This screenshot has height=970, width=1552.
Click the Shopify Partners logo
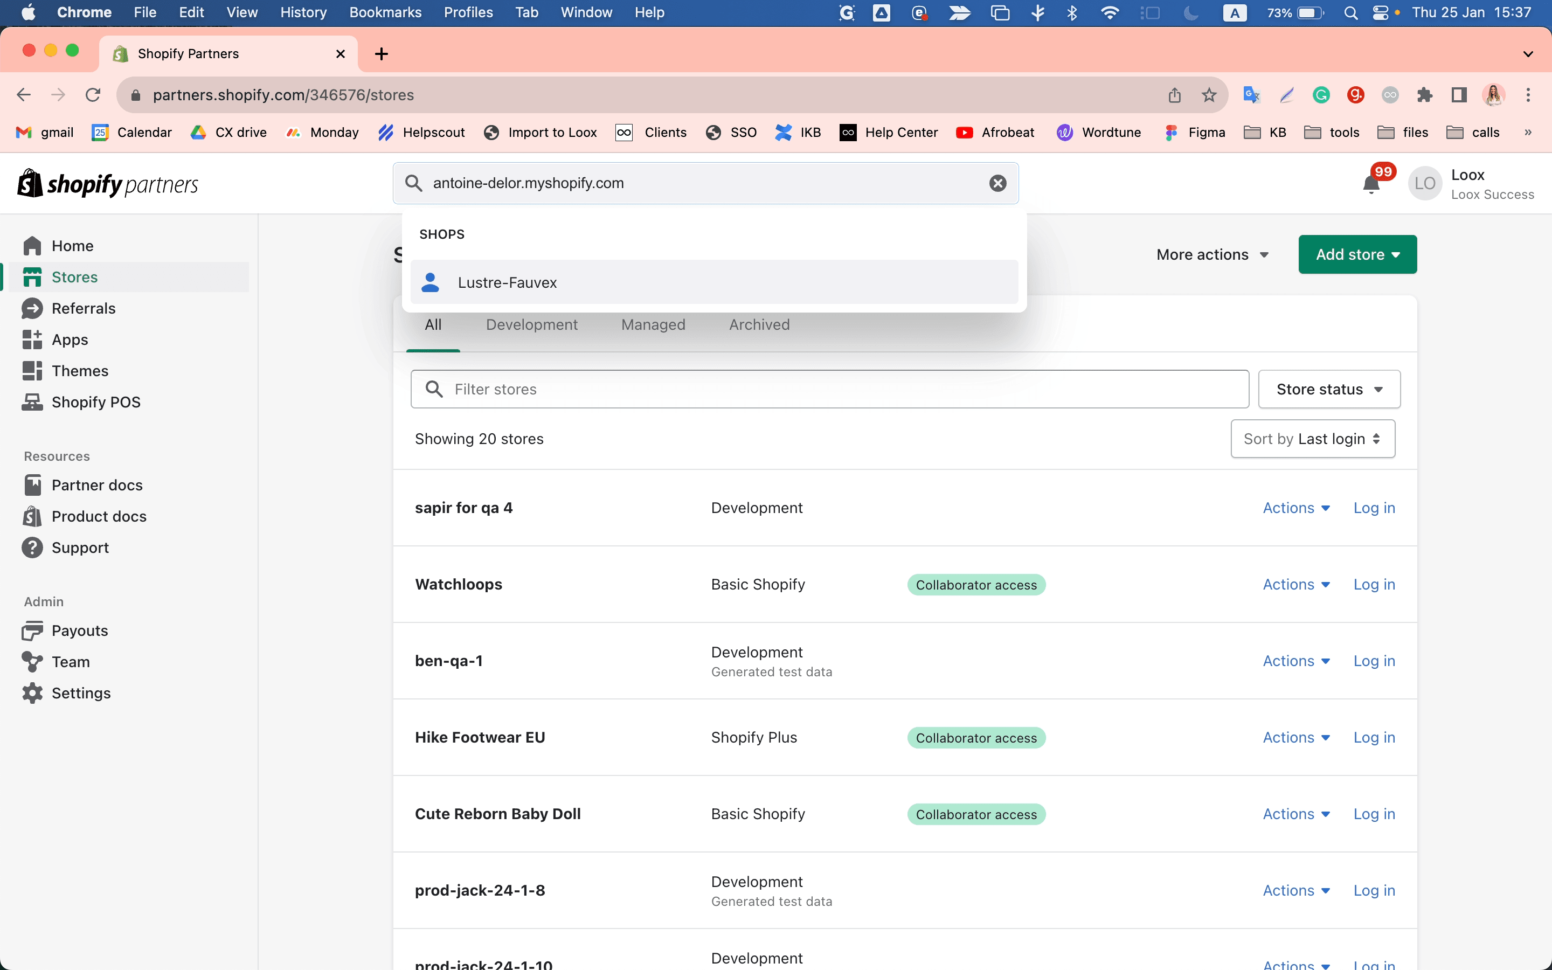108,184
